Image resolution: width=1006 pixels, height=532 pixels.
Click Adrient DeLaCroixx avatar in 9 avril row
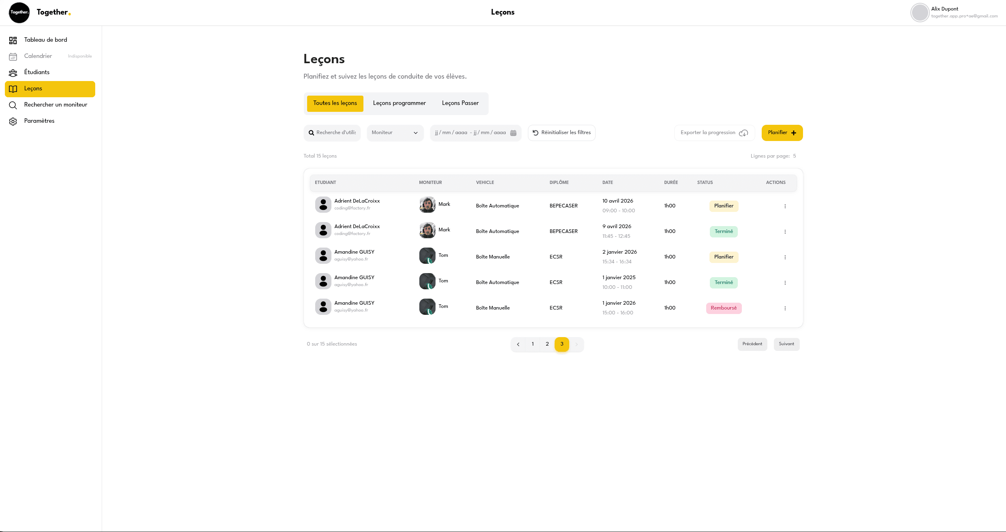[x=323, y=230]
